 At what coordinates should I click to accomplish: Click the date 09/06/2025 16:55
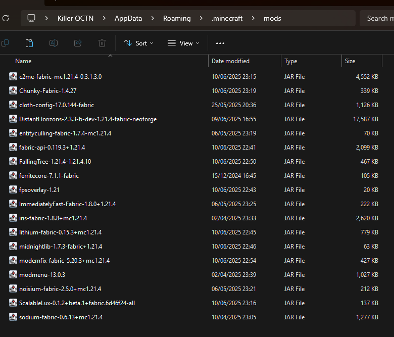(234, 119)
